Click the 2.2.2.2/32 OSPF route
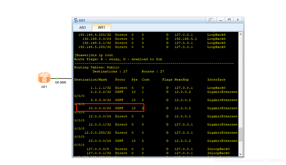This screenshot has width=286, height=165. 101,92
